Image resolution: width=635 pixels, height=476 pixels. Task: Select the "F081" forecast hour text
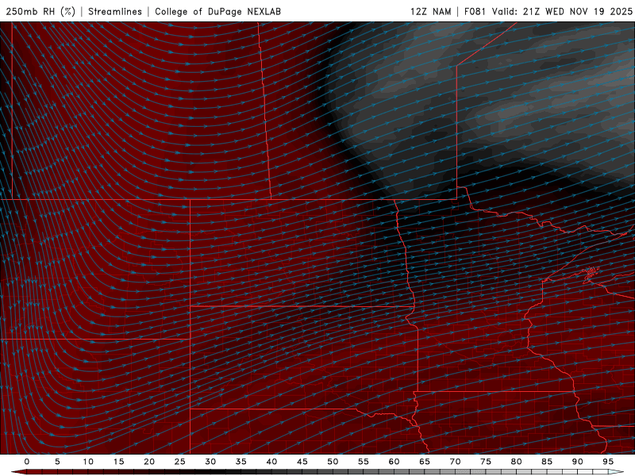475,11
